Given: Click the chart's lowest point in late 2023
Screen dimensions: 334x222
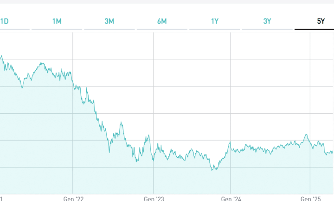Looking at the screenshot, I should [212, 170].
